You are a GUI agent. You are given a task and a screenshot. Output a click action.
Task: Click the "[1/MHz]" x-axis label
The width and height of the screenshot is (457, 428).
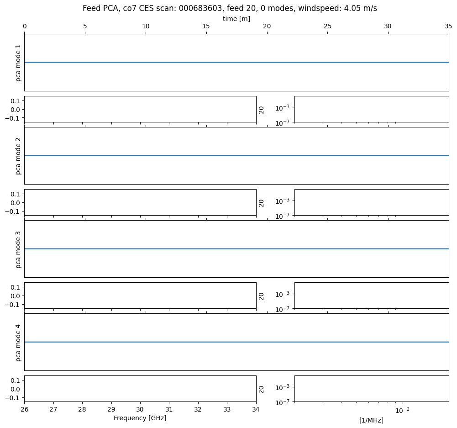coord(371,420)
